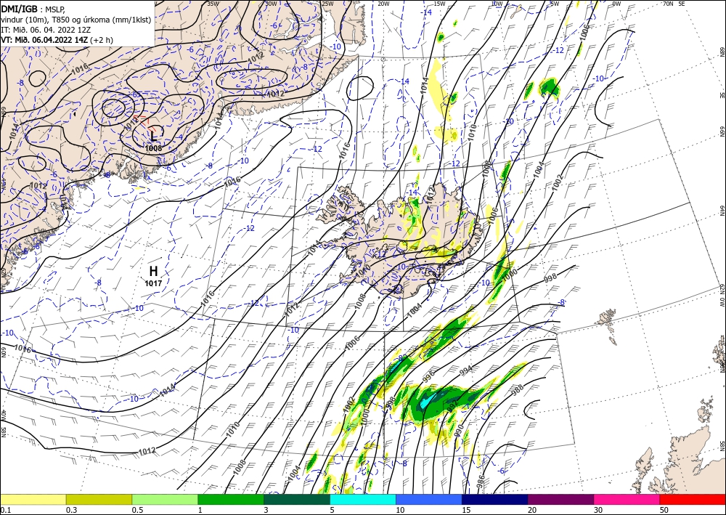This screenshot has width=726, height=515.
Task: Click the '990' isobar label
Action: (x=459, y=431)
